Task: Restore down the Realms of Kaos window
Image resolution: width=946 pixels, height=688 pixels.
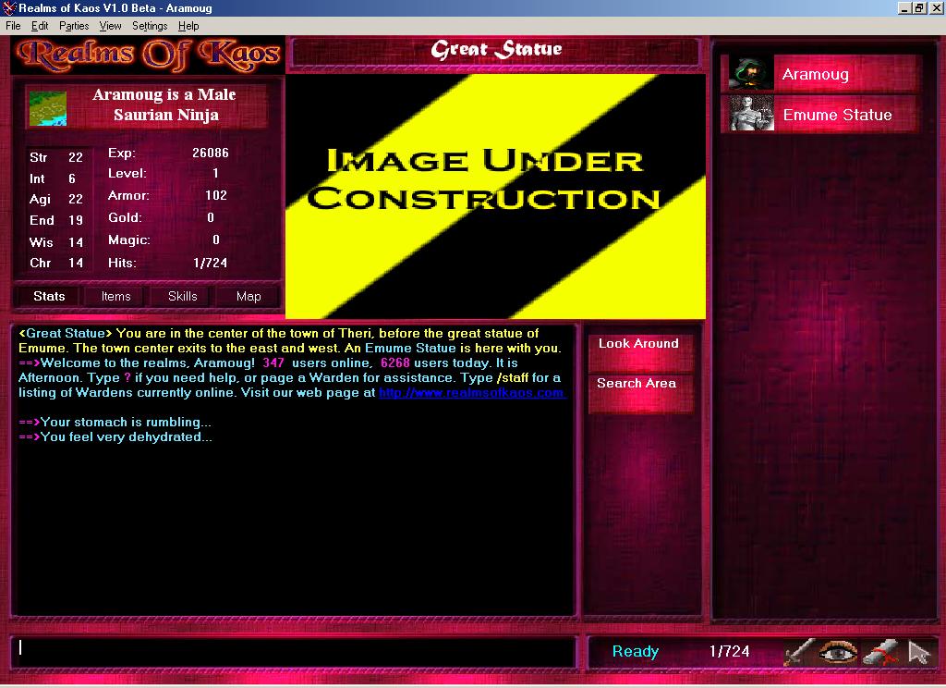Action: click(919, 7)
